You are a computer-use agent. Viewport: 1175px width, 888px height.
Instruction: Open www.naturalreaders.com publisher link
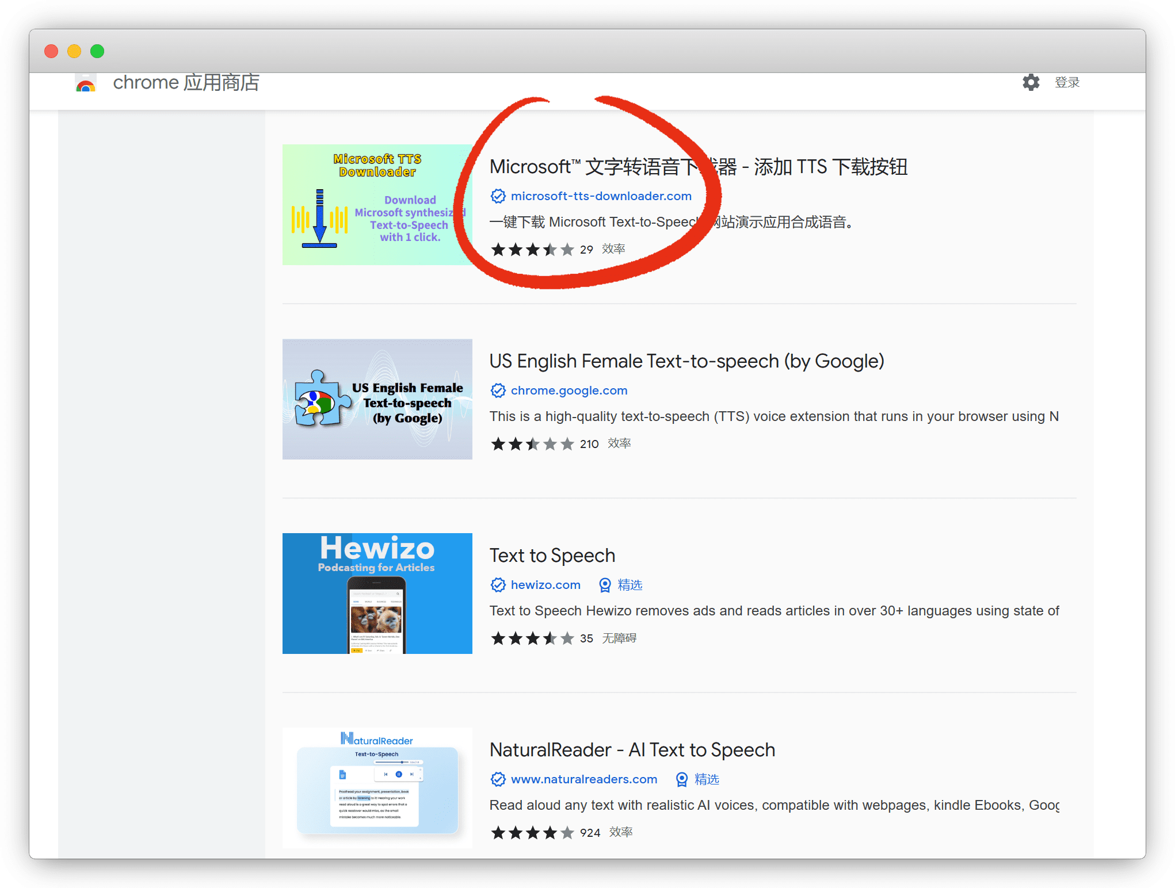583,779
